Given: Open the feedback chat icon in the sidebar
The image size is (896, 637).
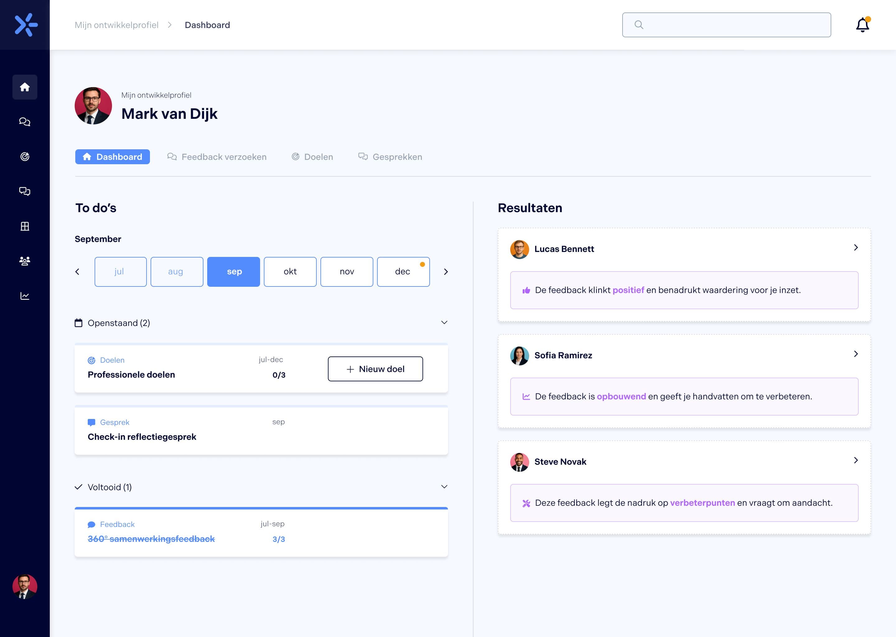Looking at the screenshot, I should 25,122.
